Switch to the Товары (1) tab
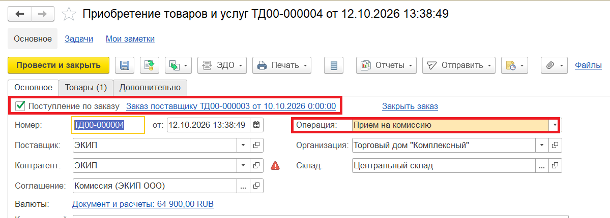Viewport: 610px width, 218px height. (x=86, y=88)
